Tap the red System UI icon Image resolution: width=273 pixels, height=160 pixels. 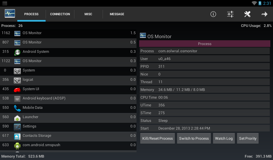(17, 90)
